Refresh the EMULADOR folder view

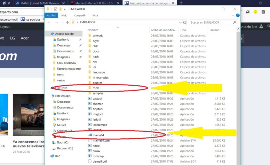coord(184,22)
